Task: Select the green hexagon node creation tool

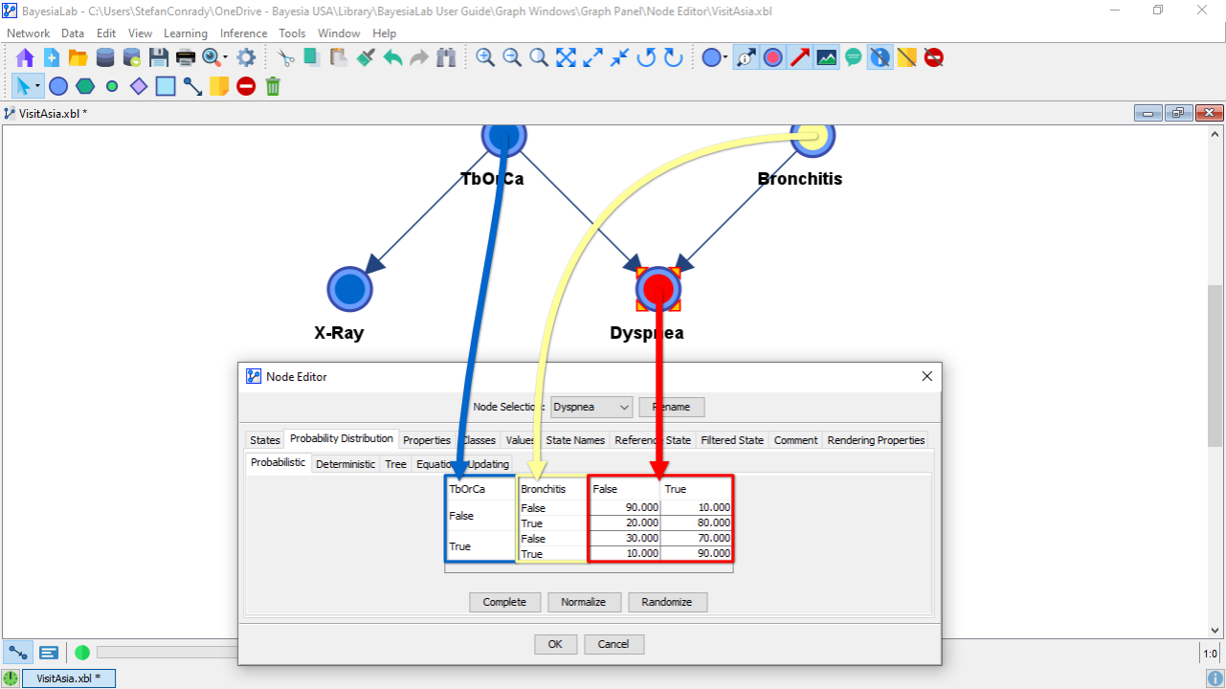Action: point(85,86)
